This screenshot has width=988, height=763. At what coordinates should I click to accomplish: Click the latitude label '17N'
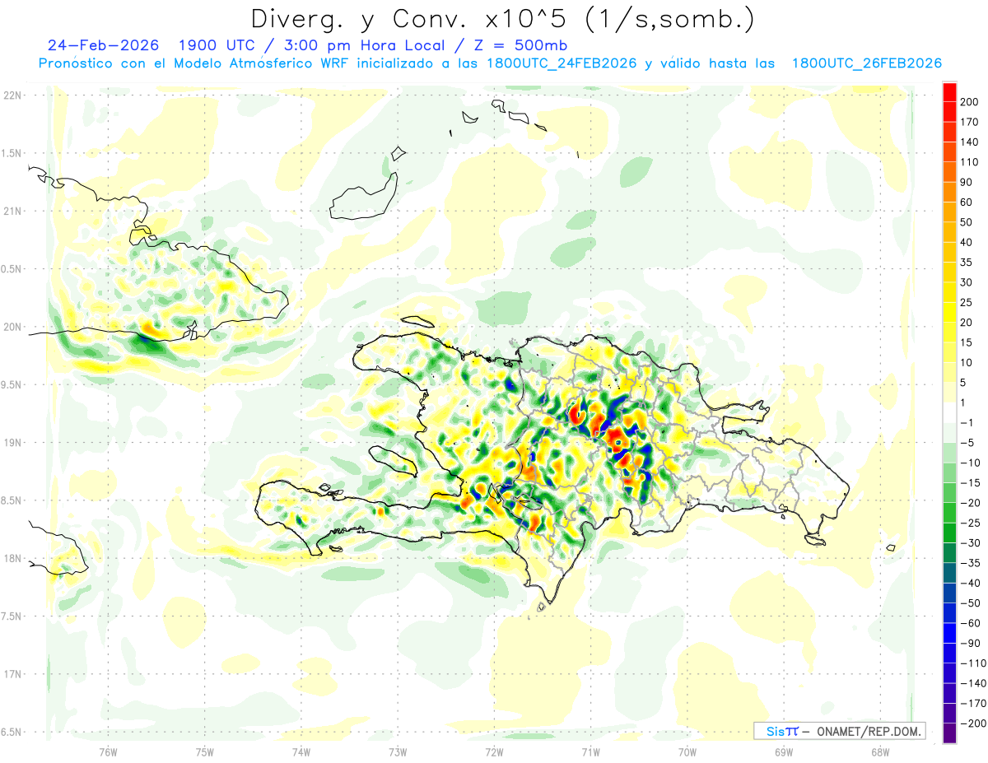(x=12, y=674)
